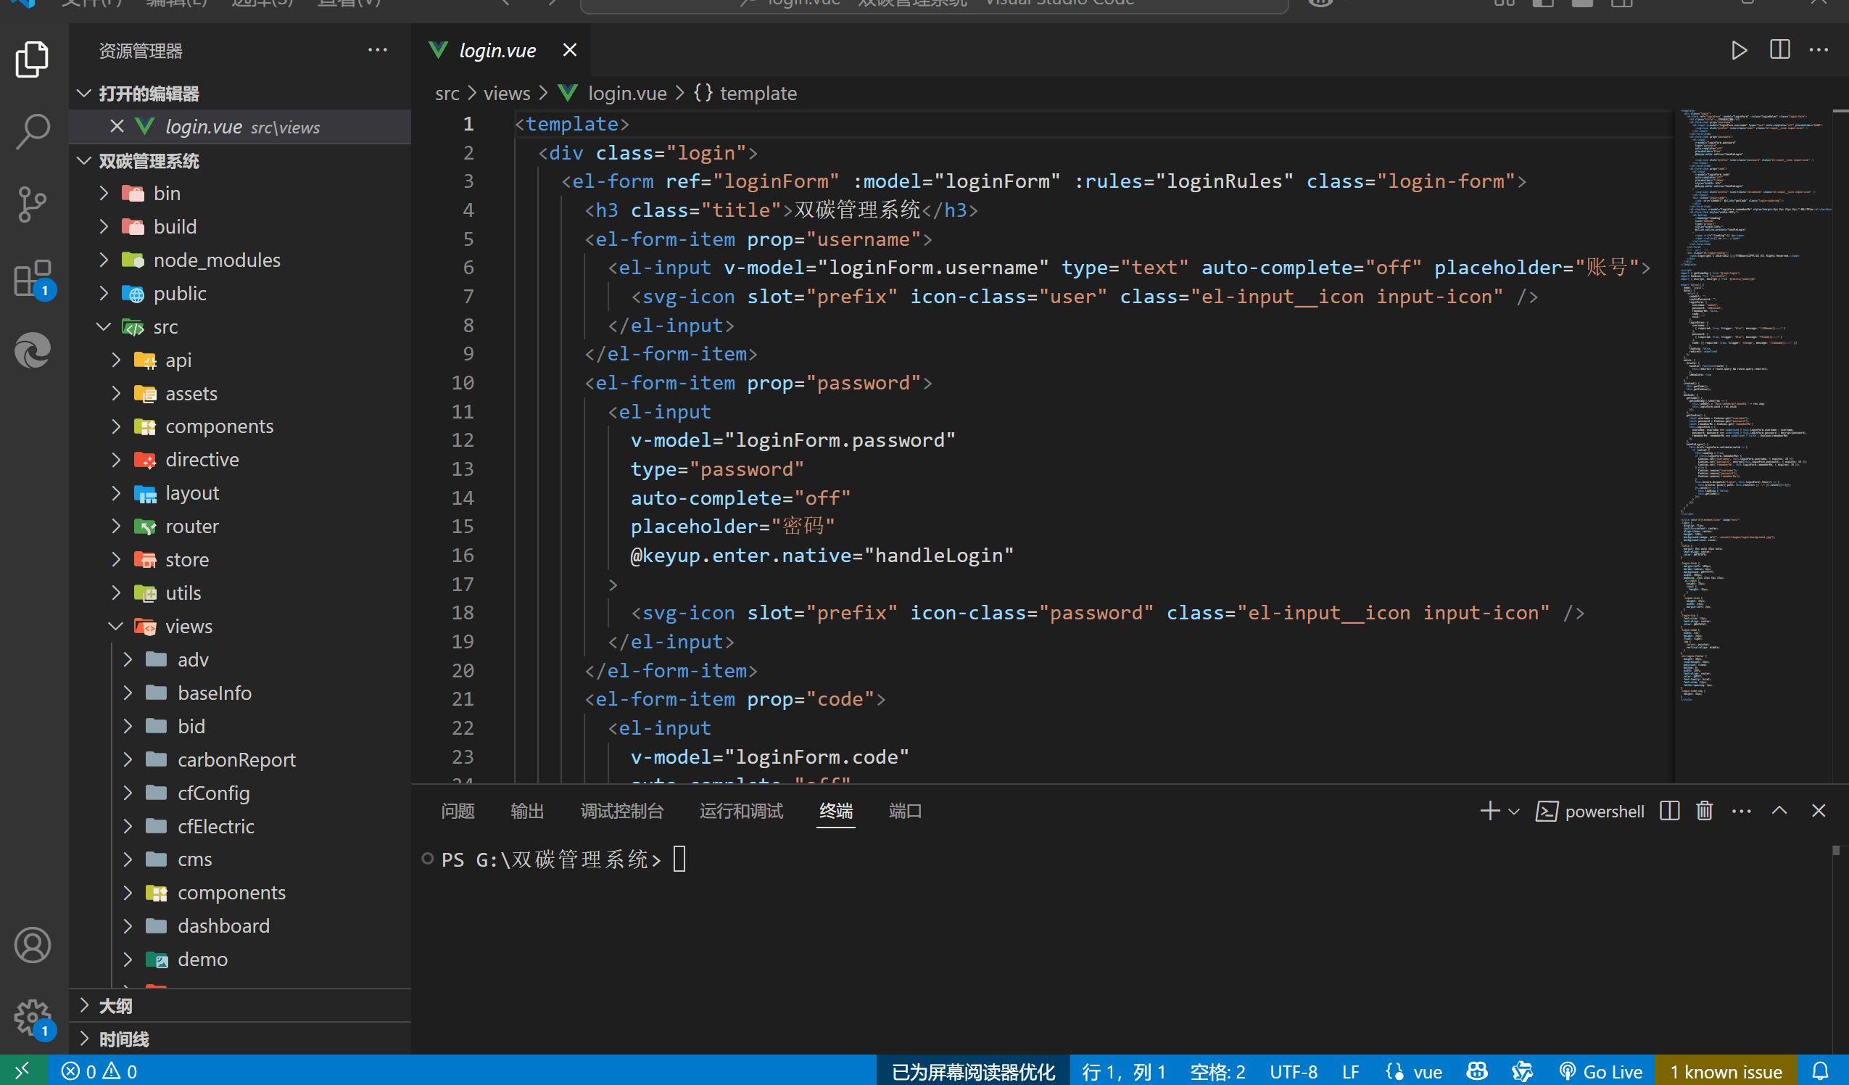The image size is (1849, 1085).
Task: Collapse the views folder
Action: click(188, 626)
